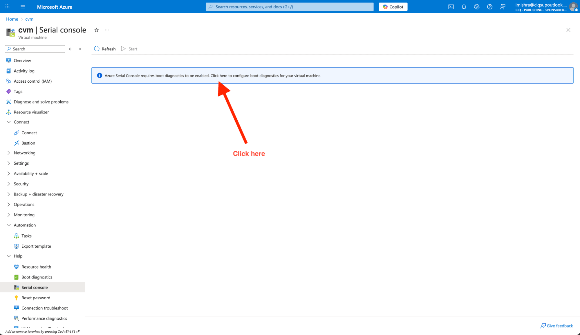Expand the Monitoring section
Screen dimensions: 580x335
[24, 215]
